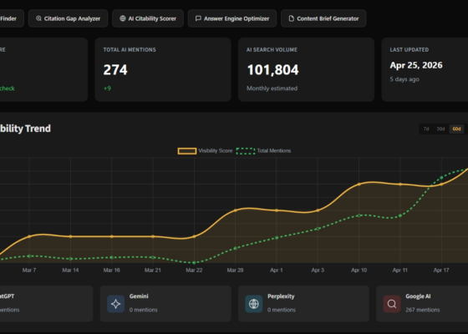Image resolution: width=468 pixels, height=334 pixels.
Task: Click the yellow Visibility Score legend swatch
Action: tap(187, 151)
